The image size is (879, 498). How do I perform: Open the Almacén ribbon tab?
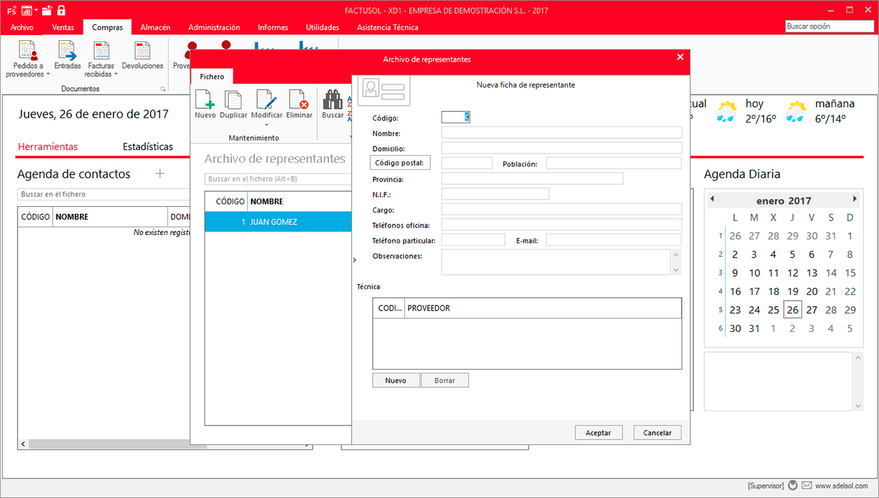coord(155,27)
